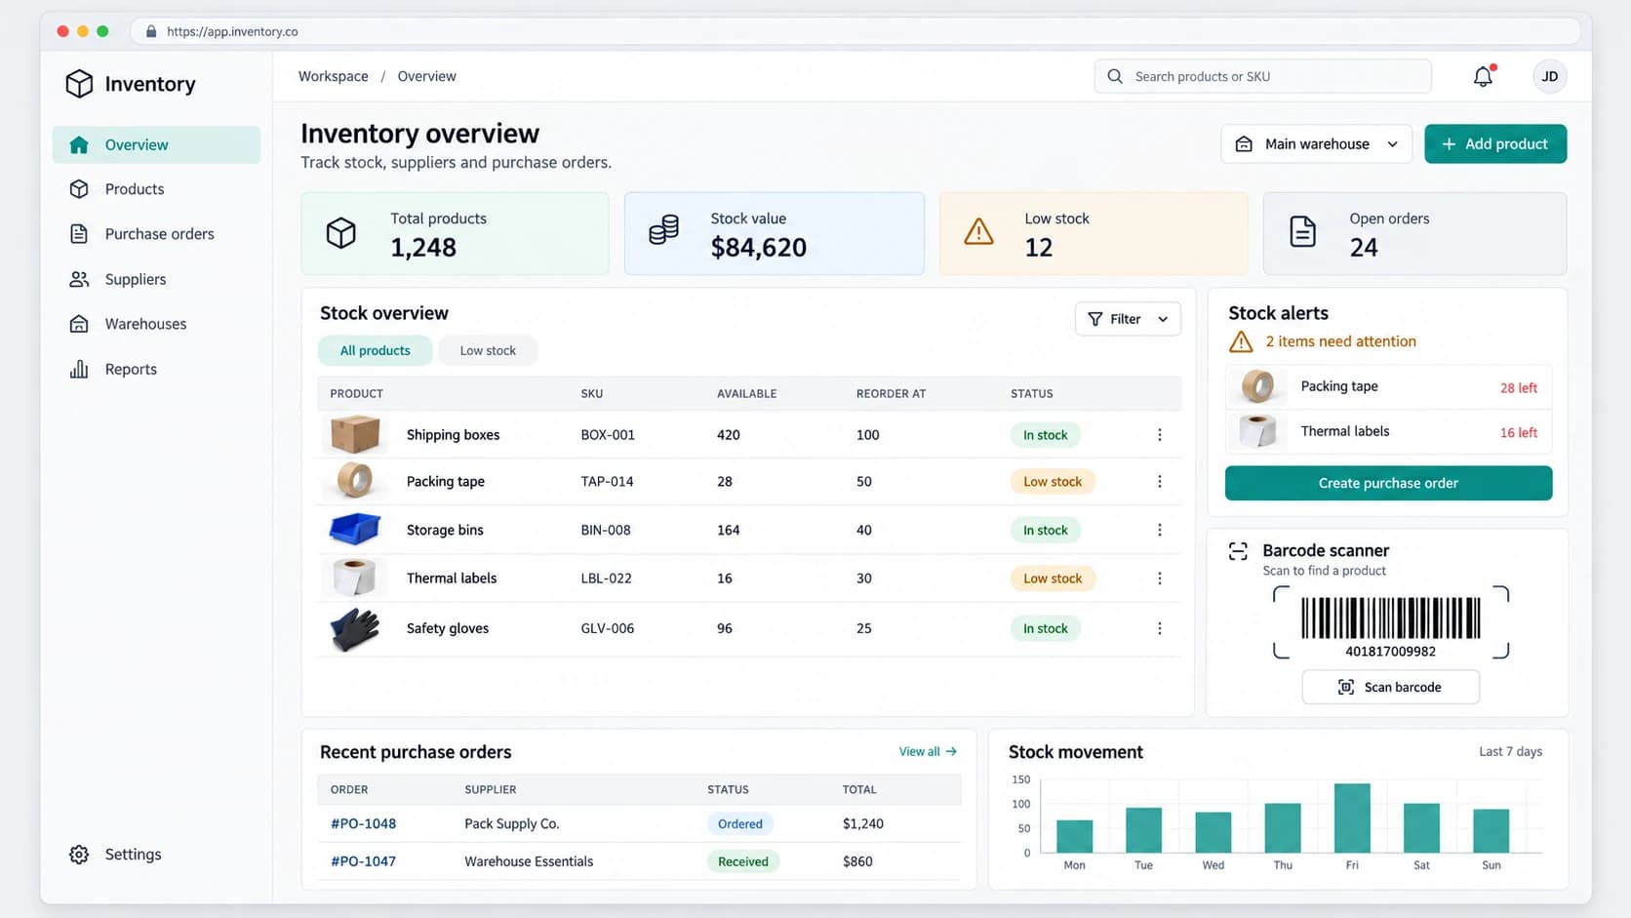Click the Shipping boxes product thumbnail
The width and height of the screenshot is (1631, 918).
(x=354, y=434)
